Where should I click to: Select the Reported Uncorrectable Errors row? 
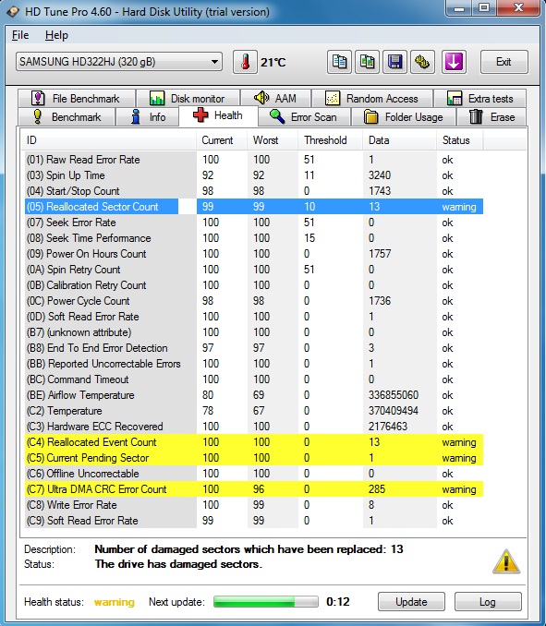[254, 364]
